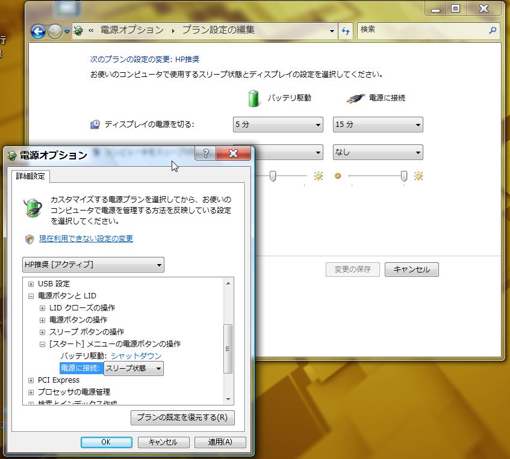Image resolution: width=510 pixels, height=459 pixels.
Task: Click the dim sun icon of plugged-in brightness
Action: [x=338, y=176]
